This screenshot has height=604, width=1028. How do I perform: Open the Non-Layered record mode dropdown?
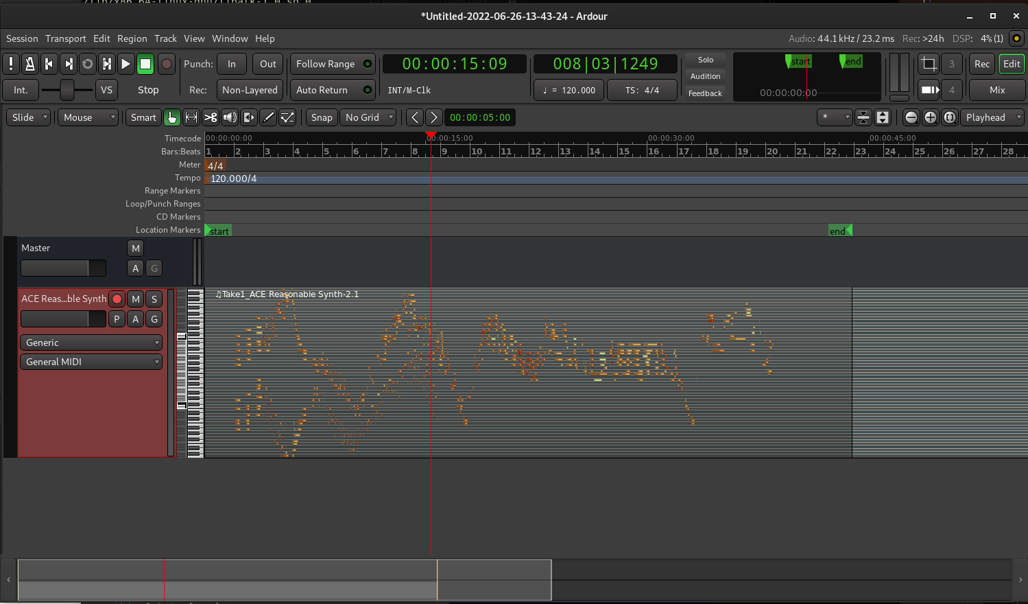(250, 90)
